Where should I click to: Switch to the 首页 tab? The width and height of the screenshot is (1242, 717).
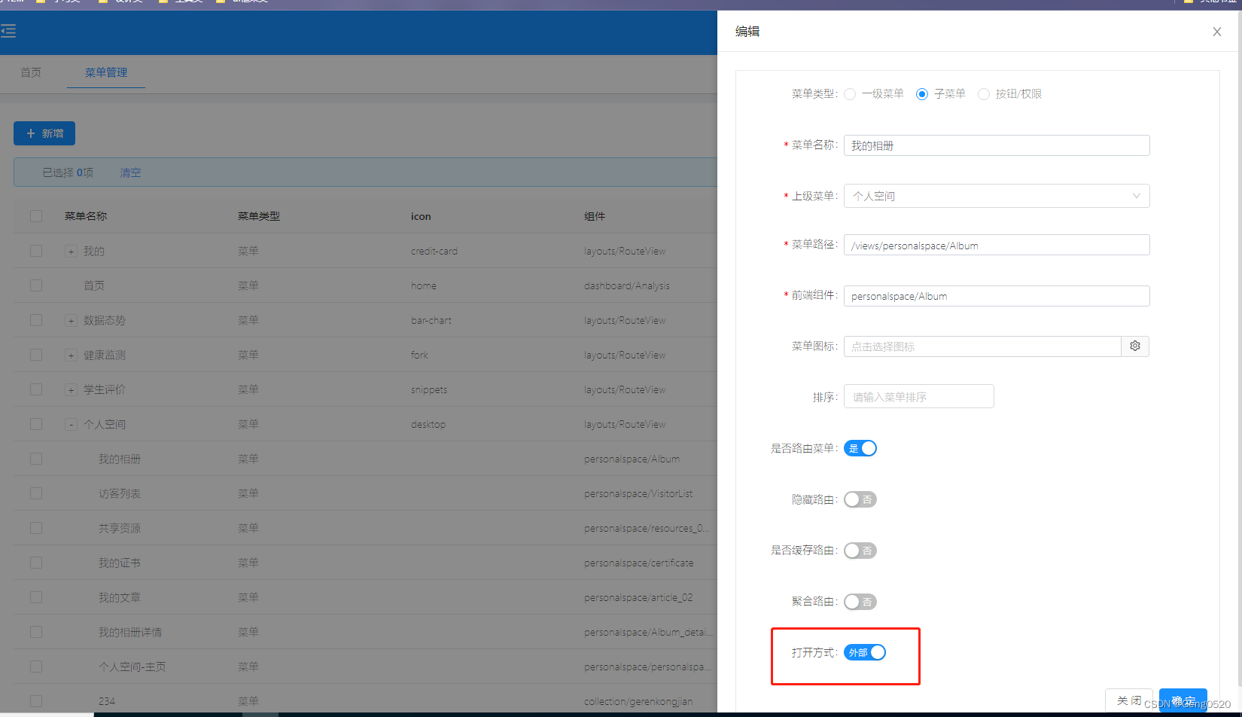(31, 72)
